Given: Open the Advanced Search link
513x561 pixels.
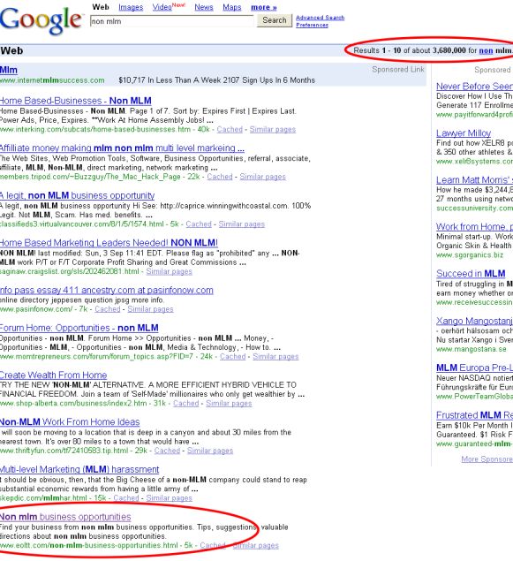Looking at the screenshot, I should [320, 18].
